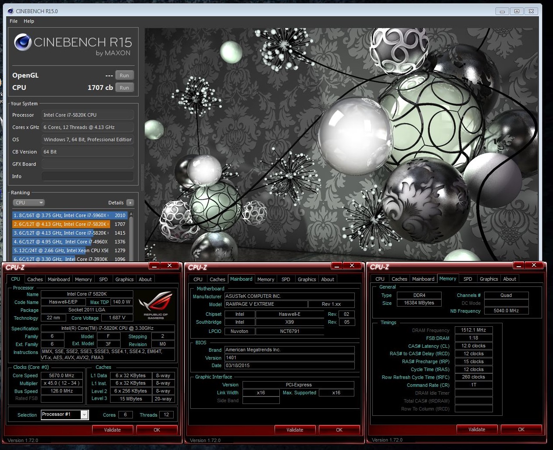This screenshot has width=553, height=450.
Task: Minimize the left CPU-Z window
Action: 154,266
